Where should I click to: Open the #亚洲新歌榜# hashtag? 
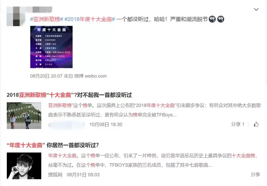coord(47,19)
